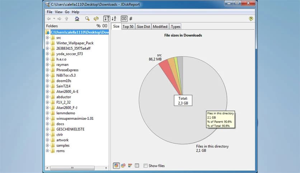This screenshot has width=300, height=173.
Task: Select the F1X_2_32 folder
Action: (x=63, y=102)
